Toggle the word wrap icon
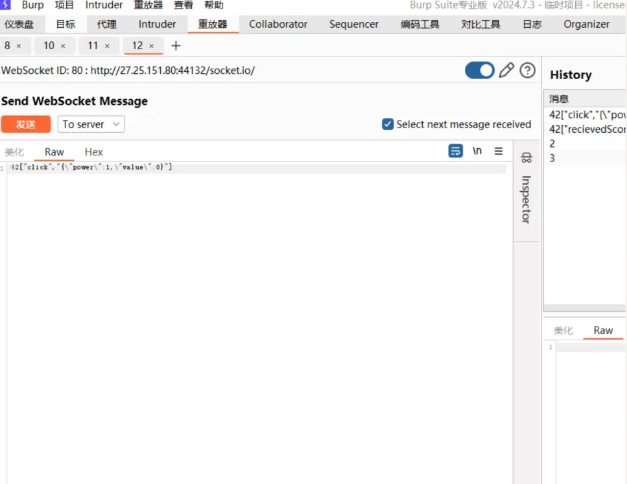 pyautogui.click(x=455, y=151)
